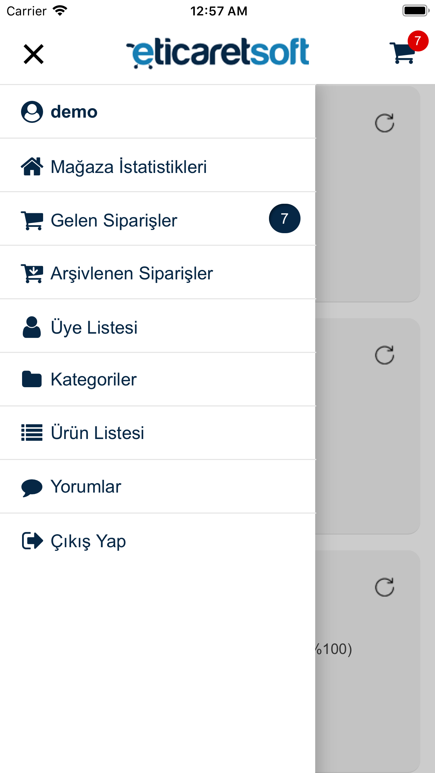Refresh the topmost dimmed statistics card
The height and width of the screenshot is (773, 435).
(384, 123)
